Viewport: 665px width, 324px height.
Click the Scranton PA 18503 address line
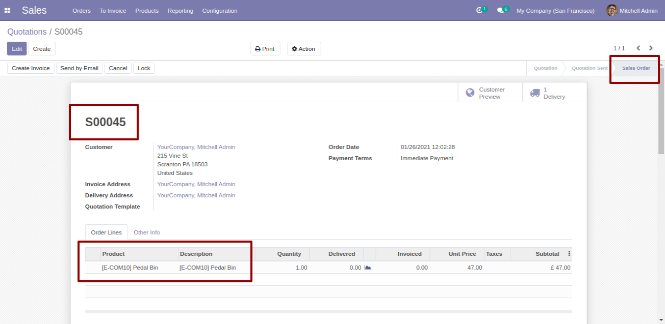click(x=183, y=164)
